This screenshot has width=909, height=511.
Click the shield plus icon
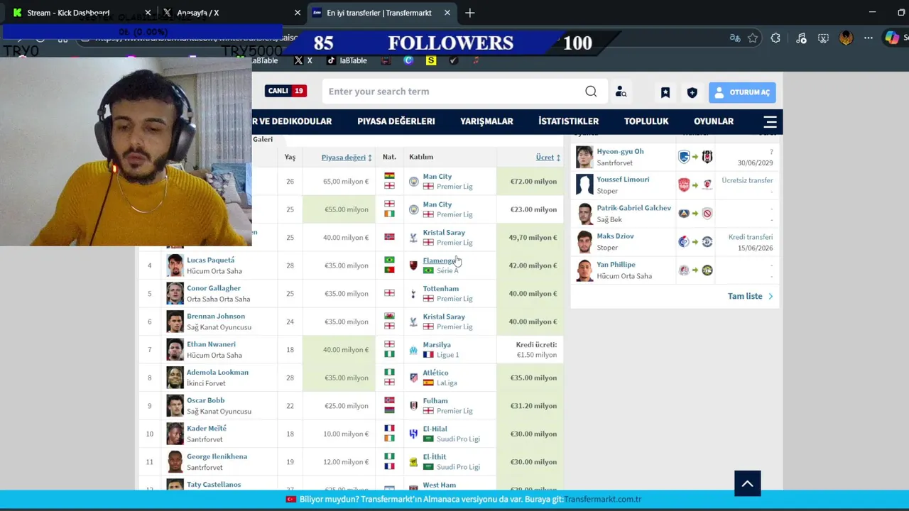click(692, 92)
